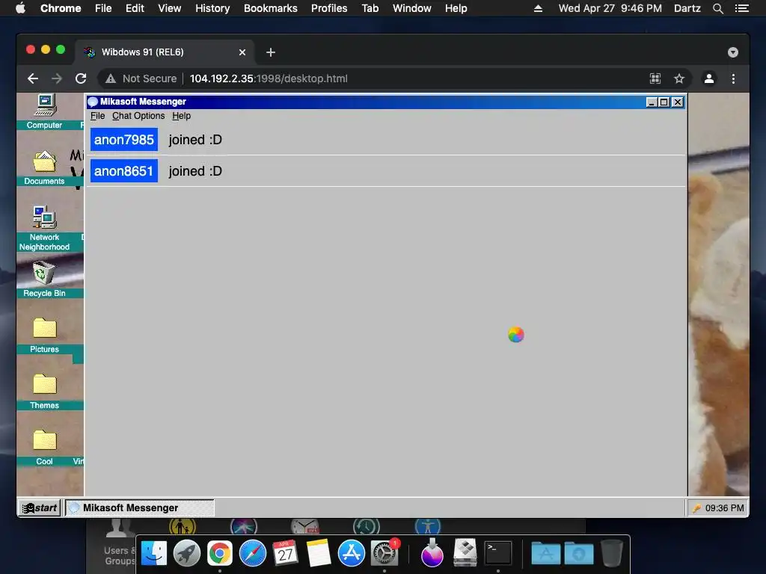Open System Preferences from the Dock
The height and width of the screenshot is (574, 766).
(x=384, y=554)
